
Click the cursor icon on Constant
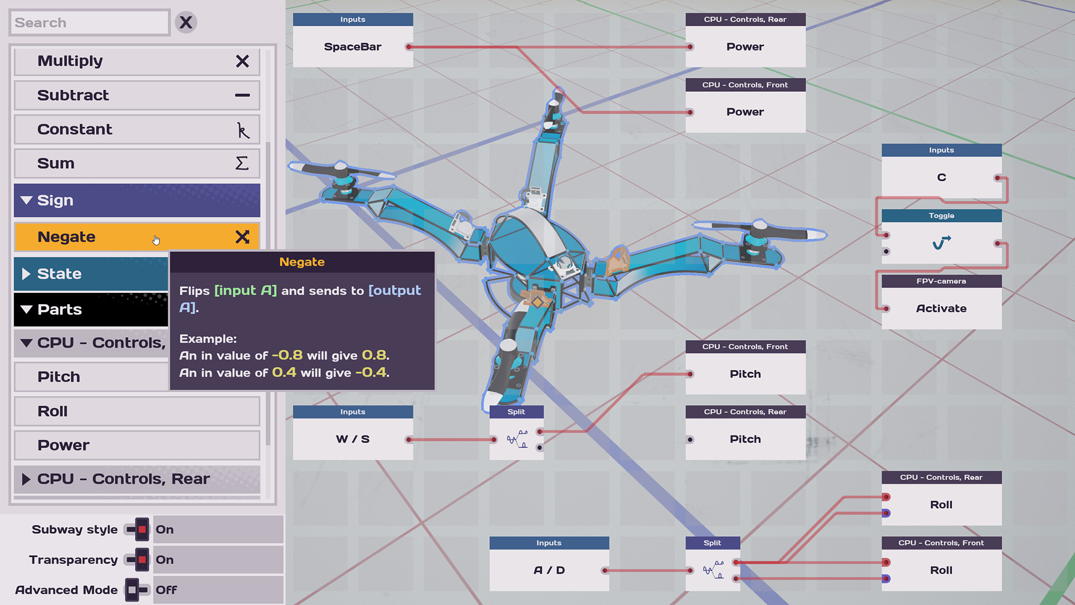pyautogui.click(x=242, y=129)
